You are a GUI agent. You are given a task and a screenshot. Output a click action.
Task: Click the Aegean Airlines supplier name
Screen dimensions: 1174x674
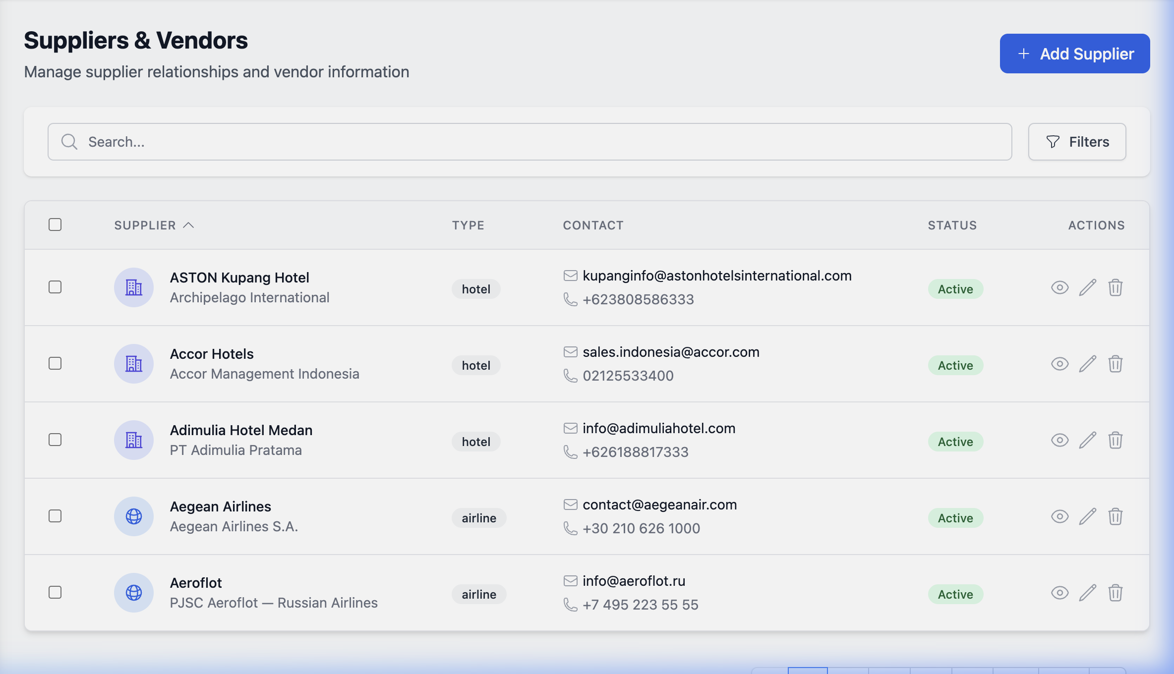221,506
